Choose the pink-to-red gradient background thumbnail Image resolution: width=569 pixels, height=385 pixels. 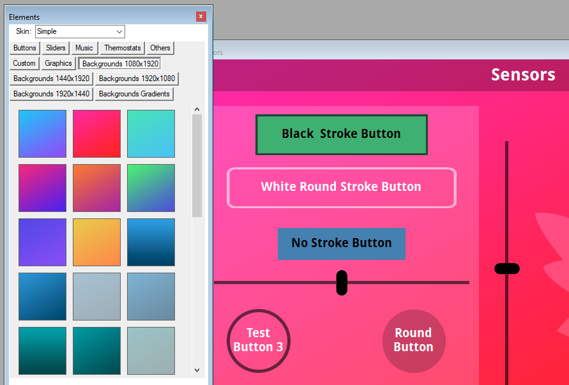pyautogui.click(x=96, y=133)
